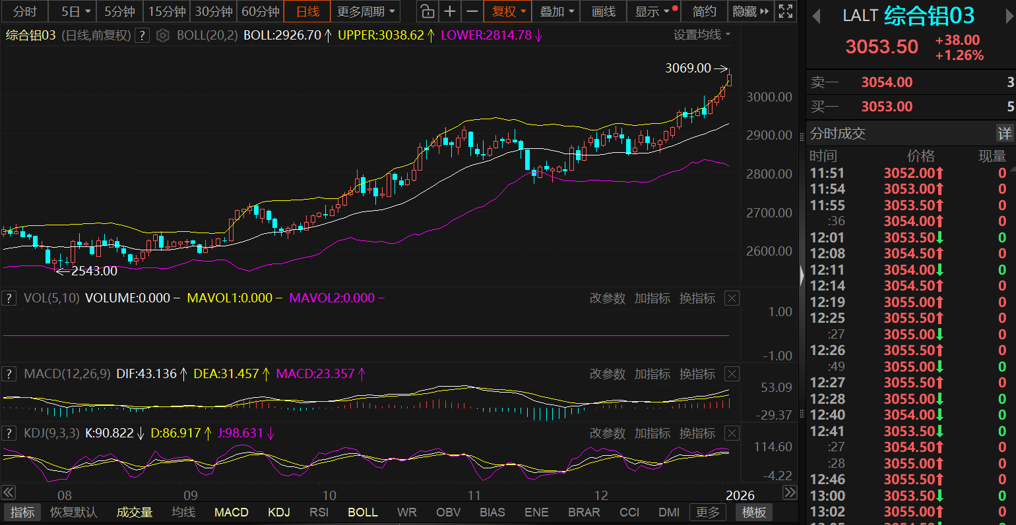This screenshot has height=525, width=1016.
Task: Open BOLL indicator settings gear icon
Action: coord(163,36)
